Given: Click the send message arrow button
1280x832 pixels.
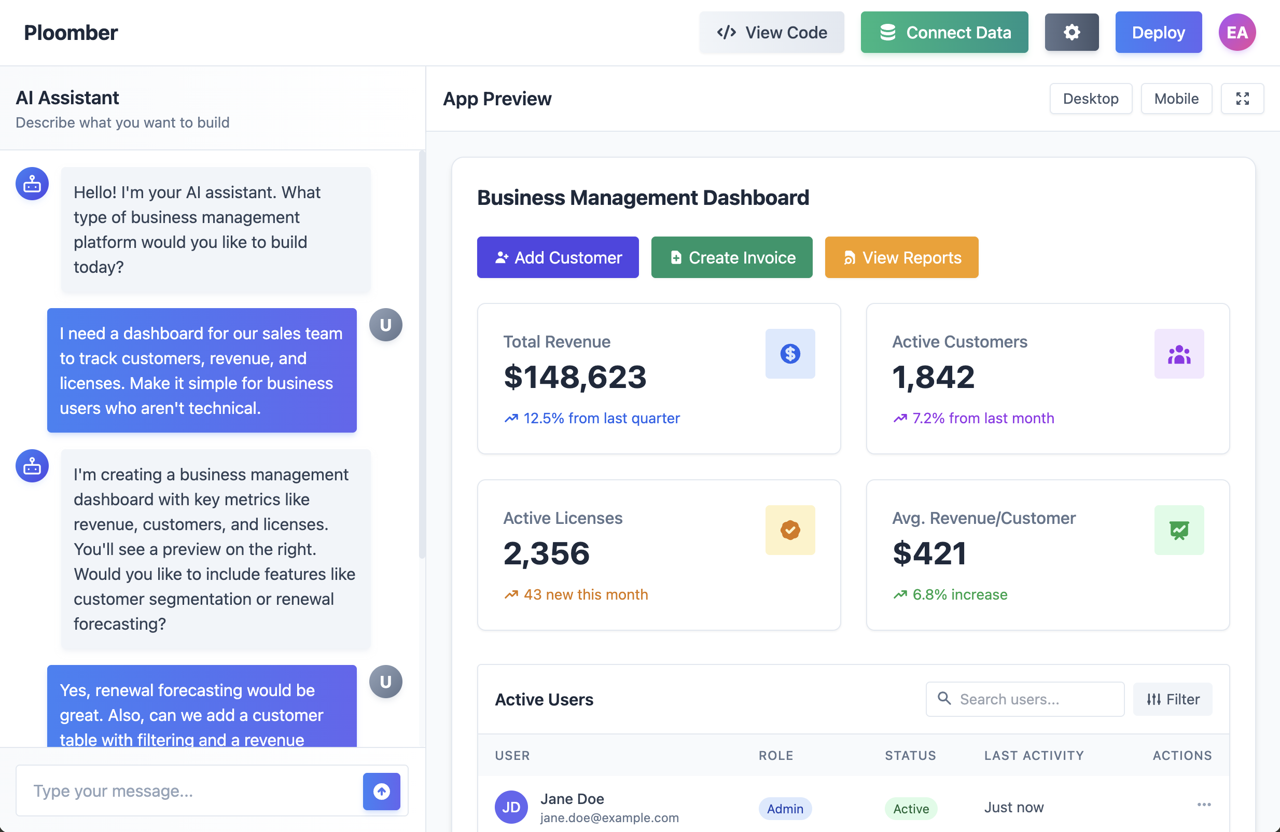Looking at the screenshot, I should (x=381, y=791).
